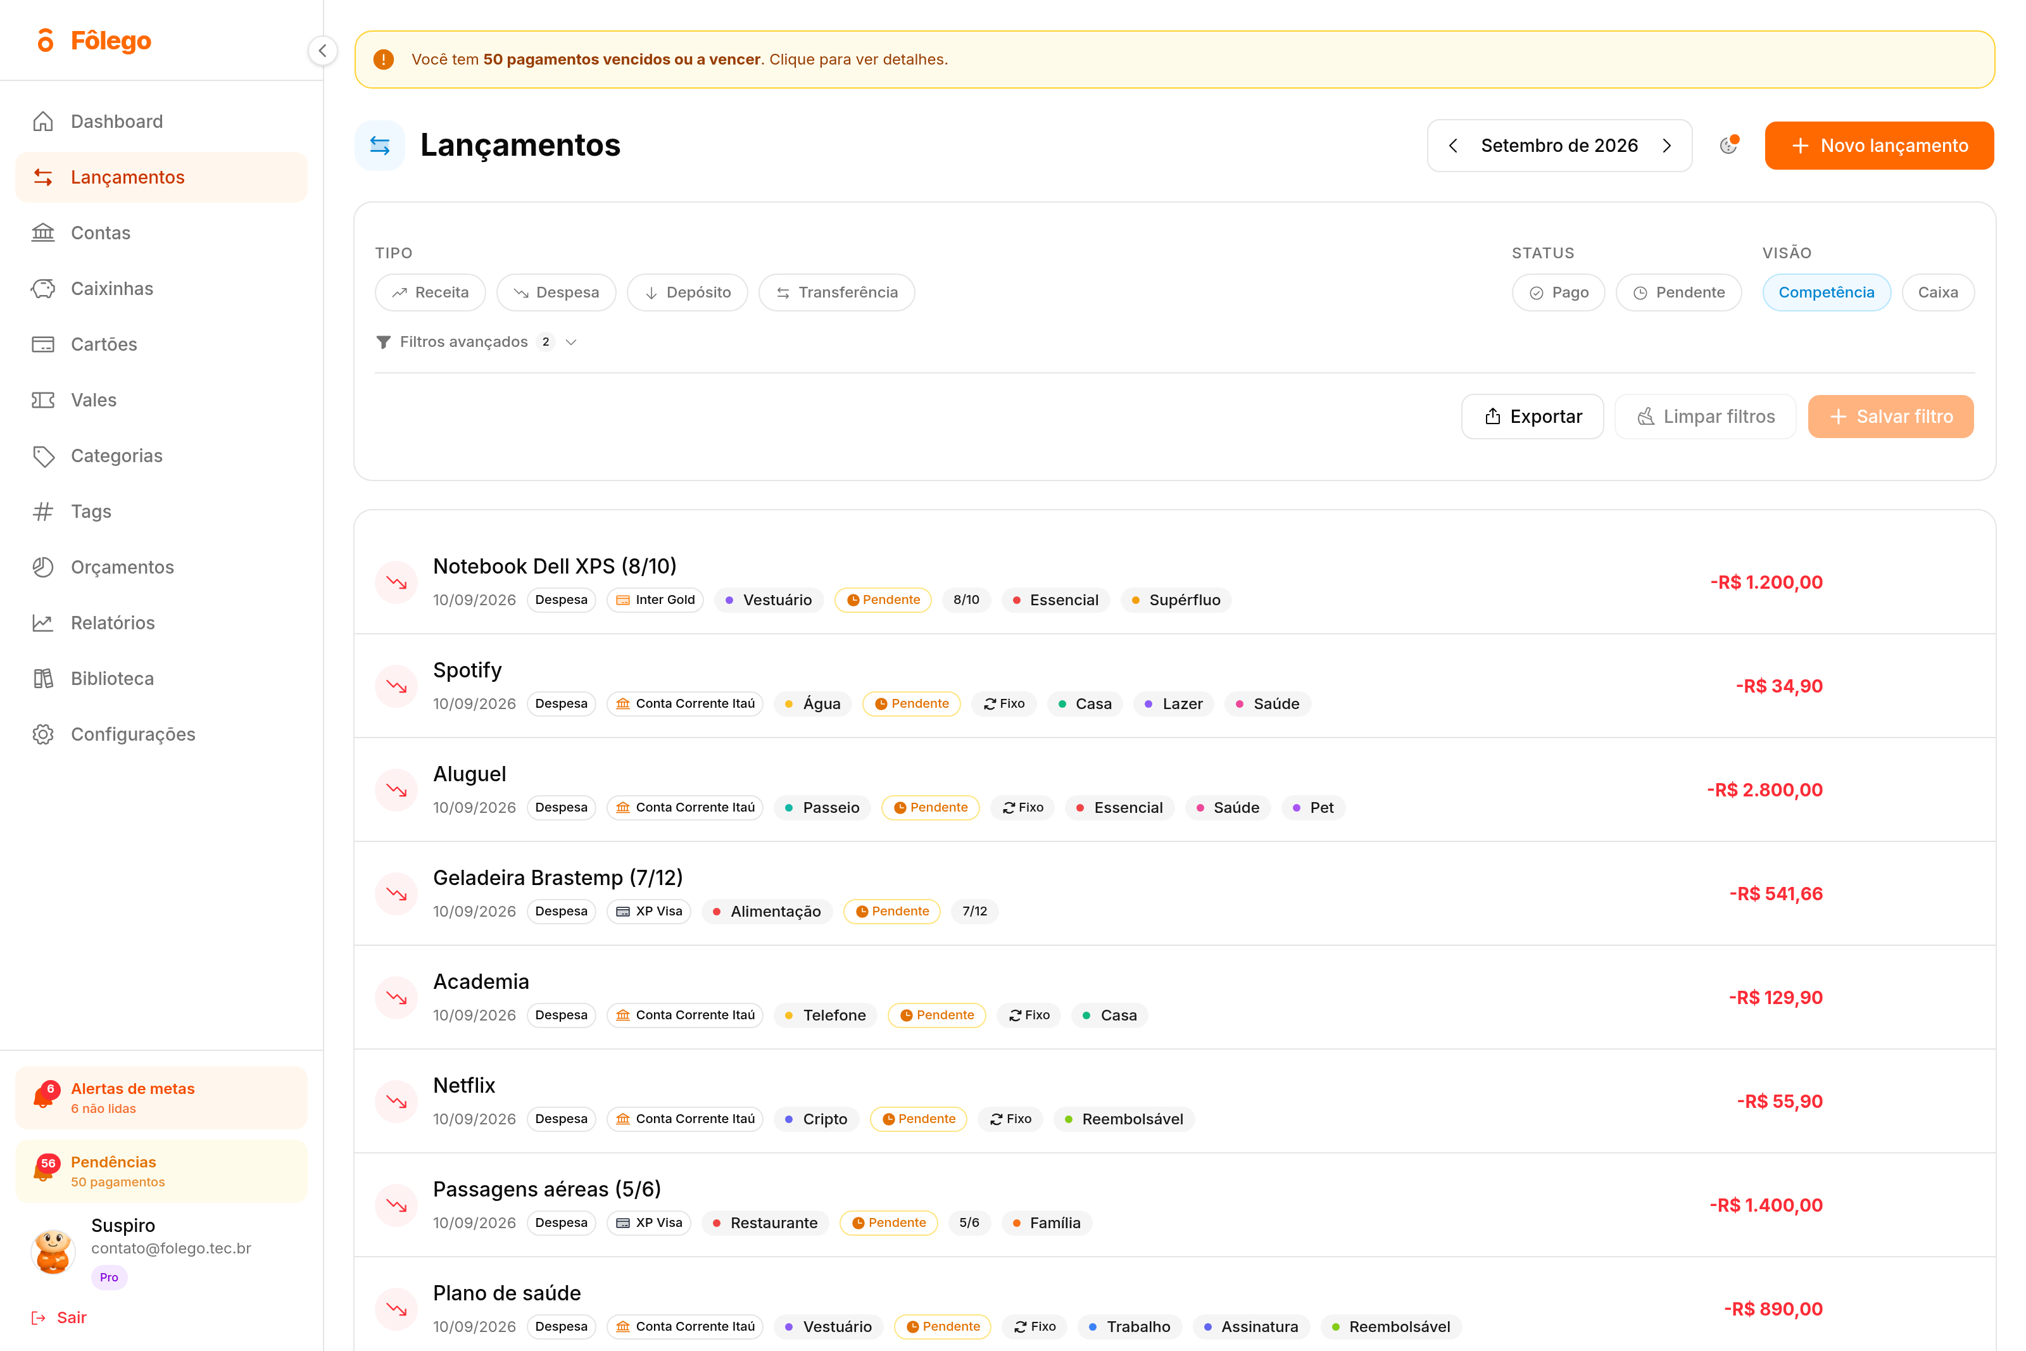This screenshot has width=2026, height=1351.
Task: Click the expense icon on Geladeira Brastemp row
Action: point(396,895)
